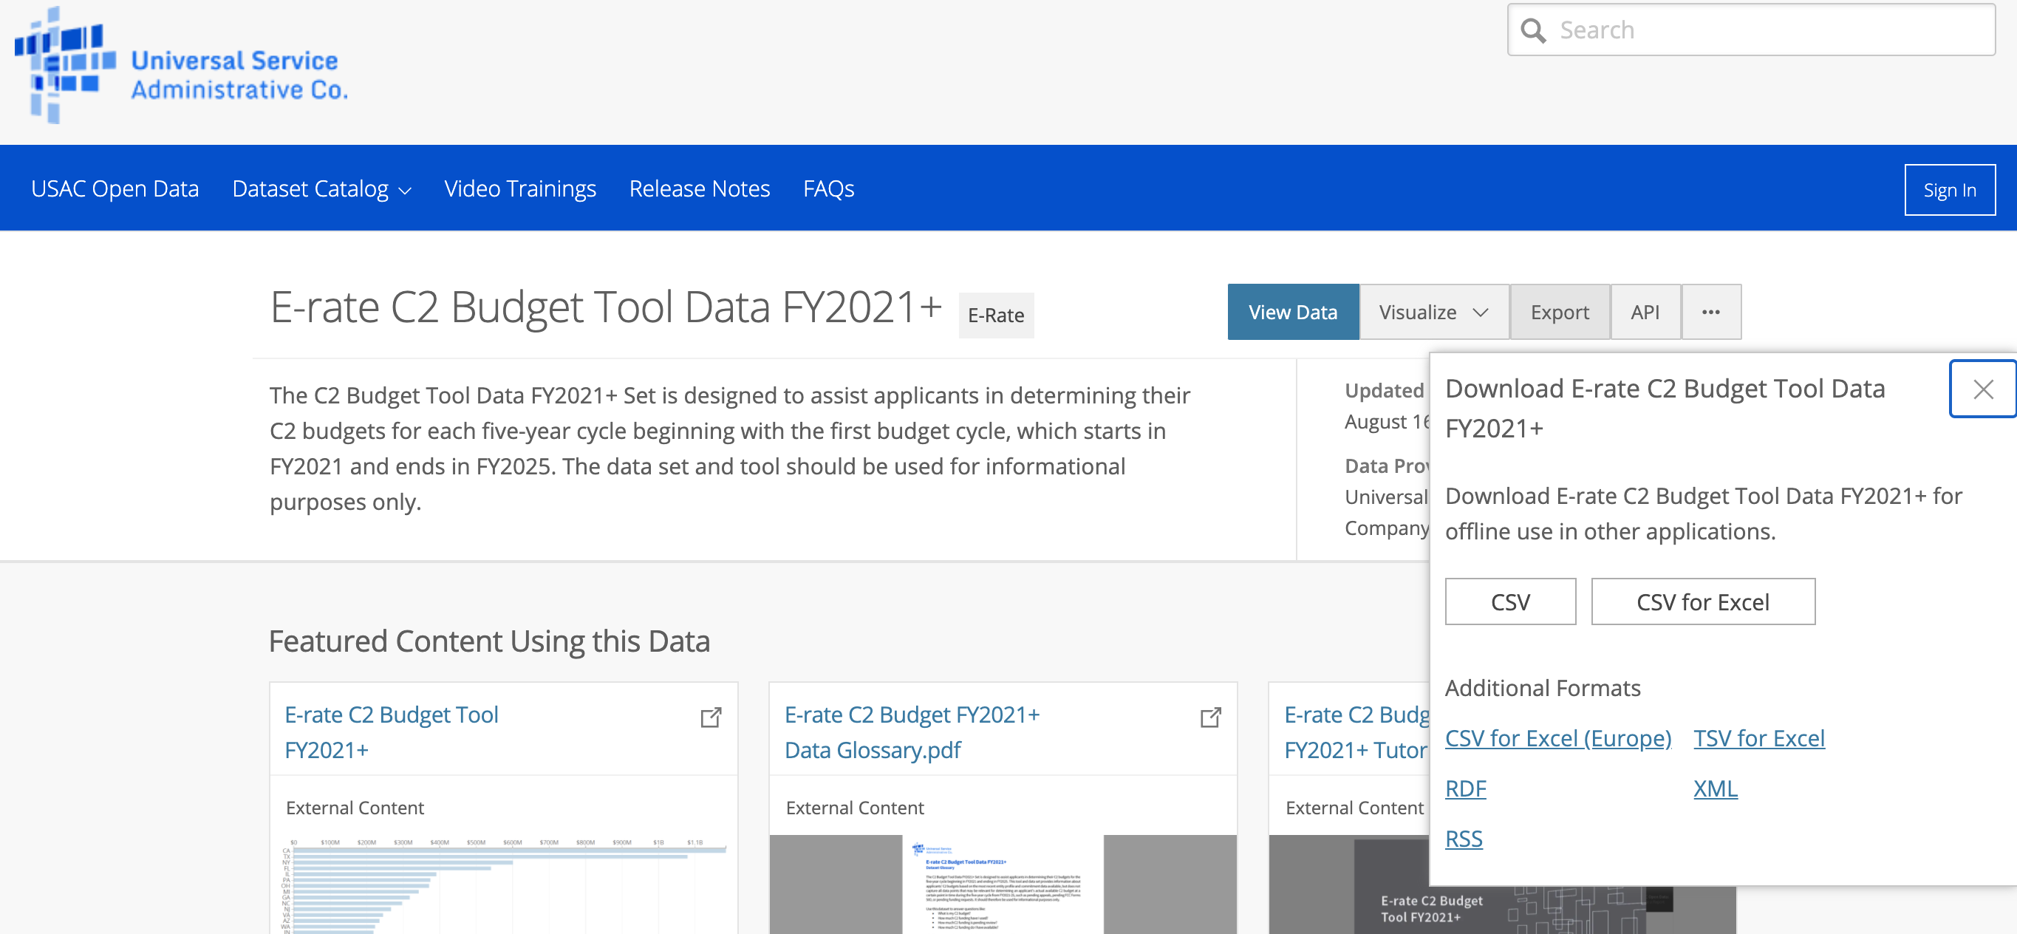Download the XML format
The height and width of the screenshot is (934, 2017).
[1715, 788]
